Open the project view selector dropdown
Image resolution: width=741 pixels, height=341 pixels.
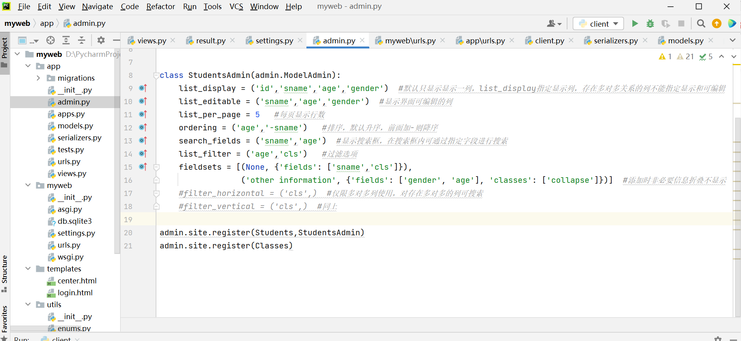[28, 40]
